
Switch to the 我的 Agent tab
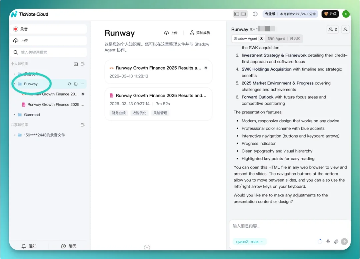tap(276, 39)
